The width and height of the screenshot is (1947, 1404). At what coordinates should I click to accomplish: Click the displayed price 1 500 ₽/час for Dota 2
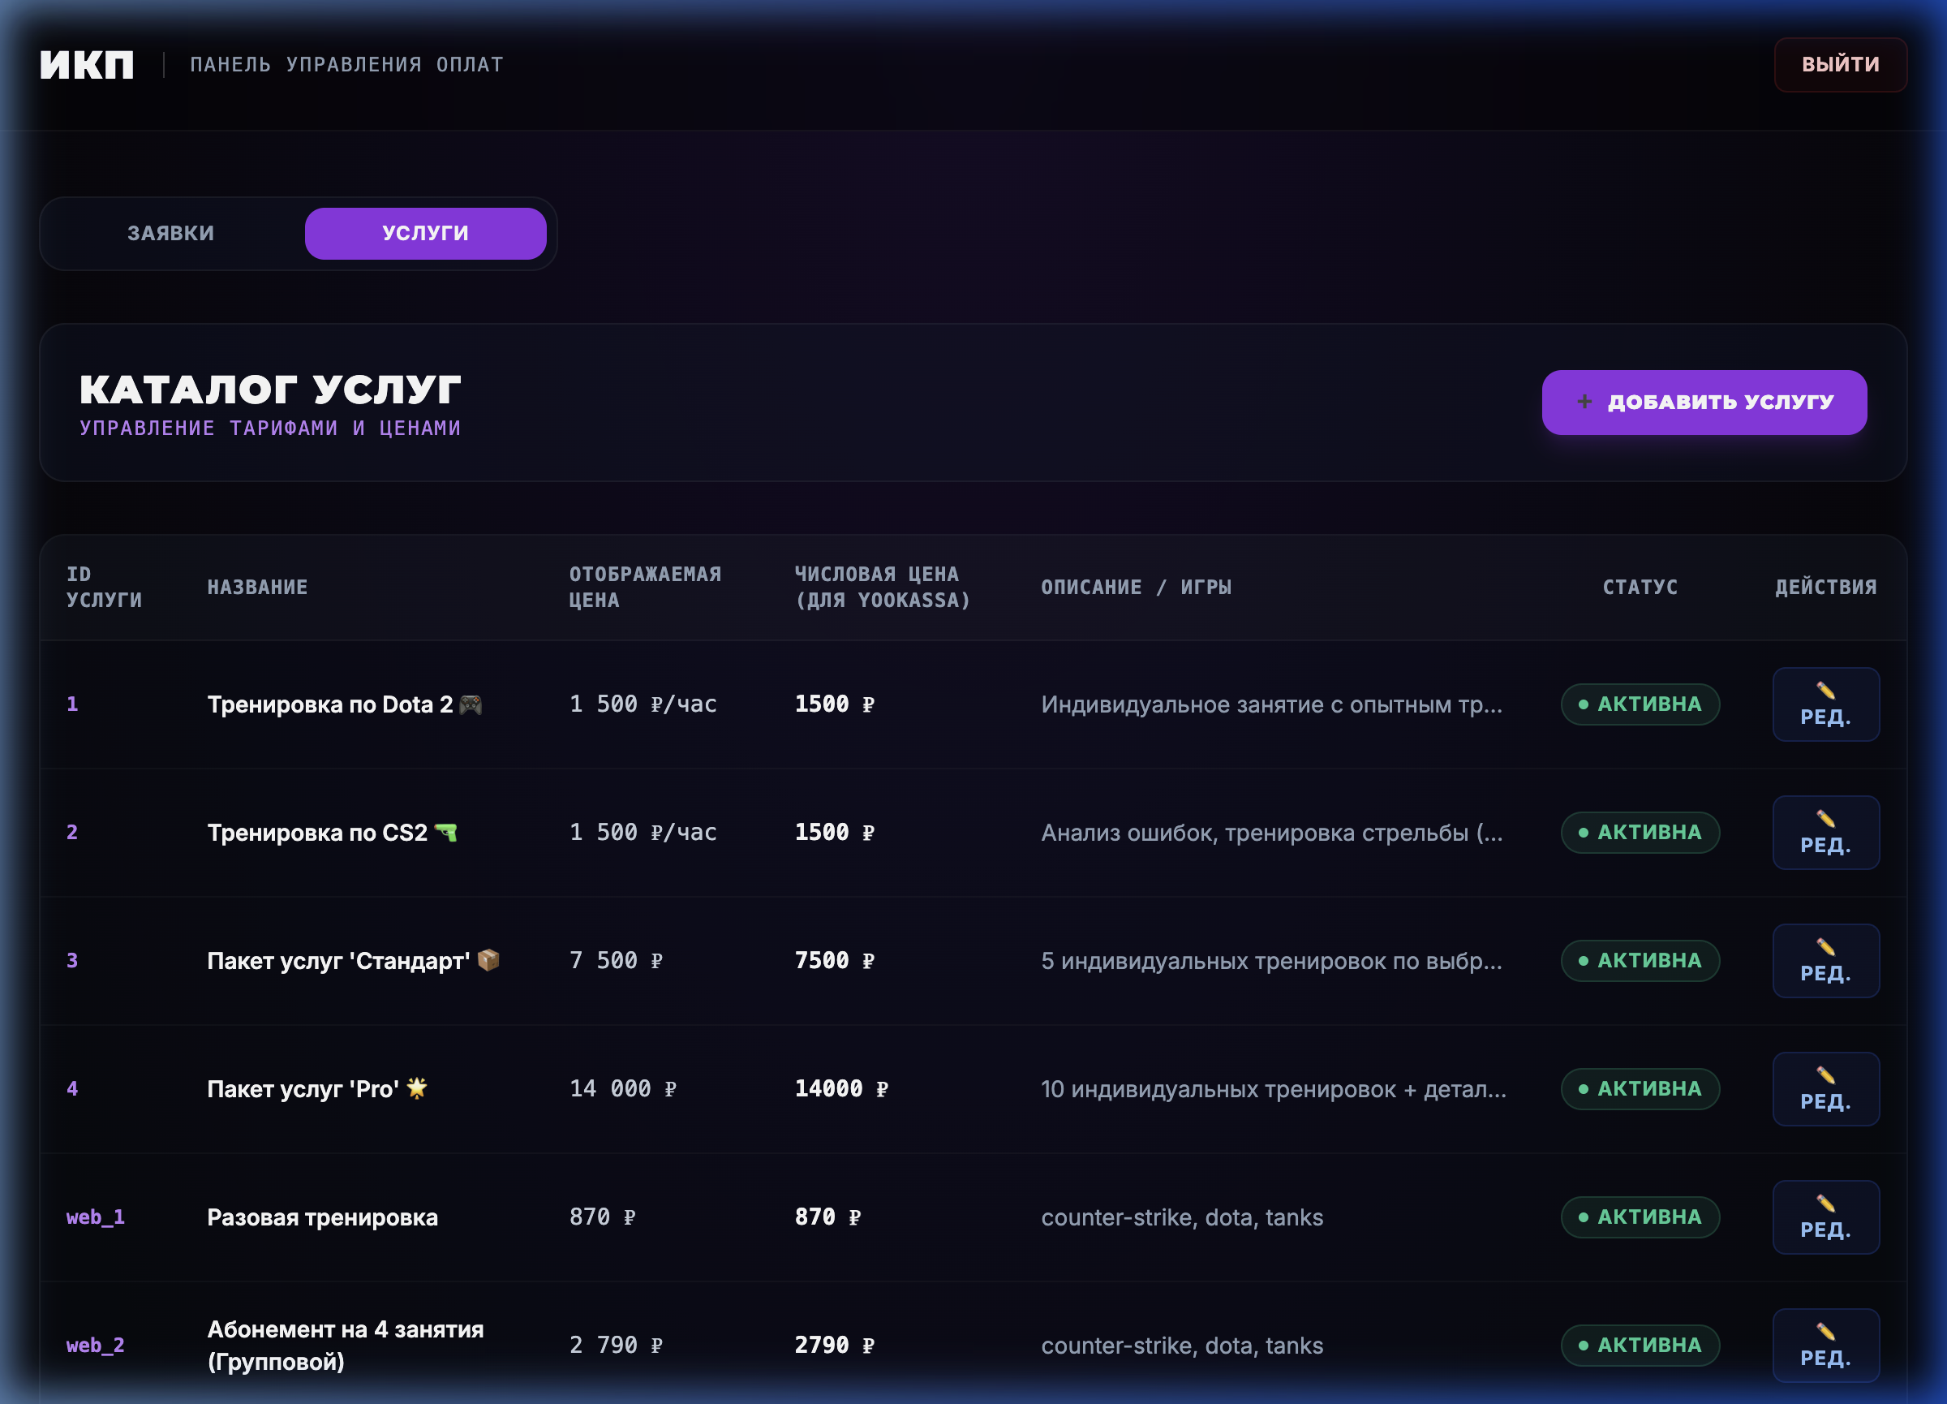click(x=643, y=704)
